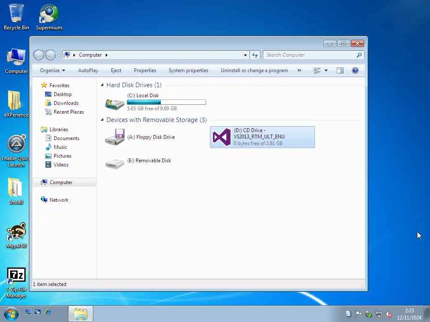This screenshot has height=322, width=430.
Task: Click the Windows Explorer taskbar button
Action: click(x=81, y=314)
